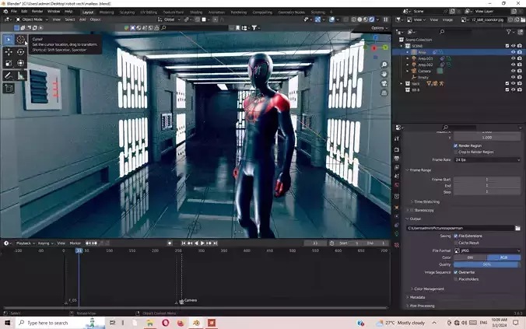Open the Render menu
The height and width of the screenshot is (329, 526).
37,12
